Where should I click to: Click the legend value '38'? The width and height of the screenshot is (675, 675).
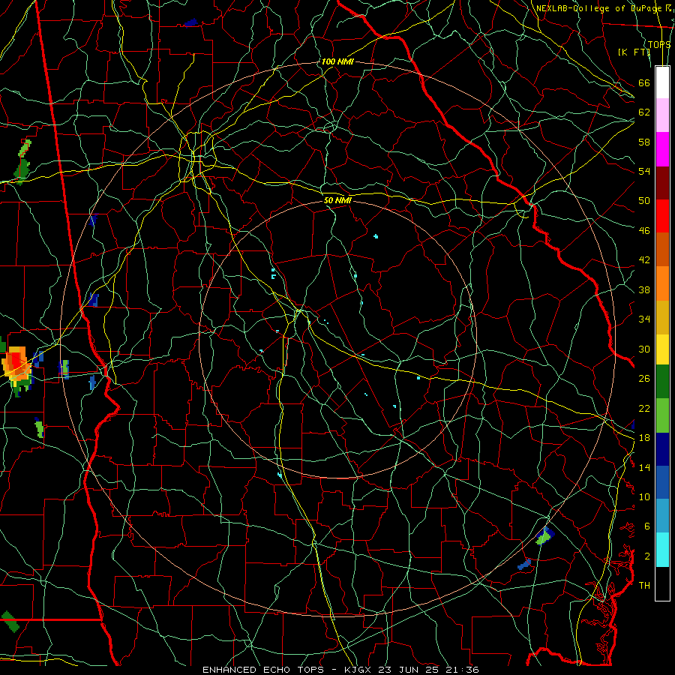click(x=644, y=289)
